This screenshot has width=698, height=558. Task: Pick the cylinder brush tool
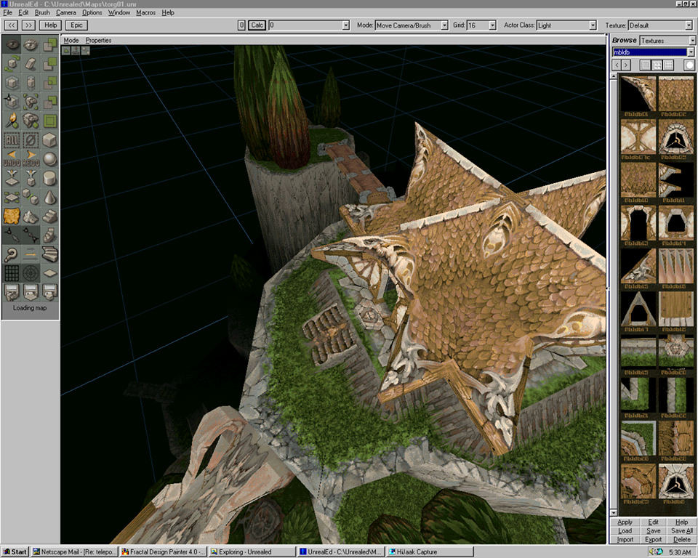point(49,177)
